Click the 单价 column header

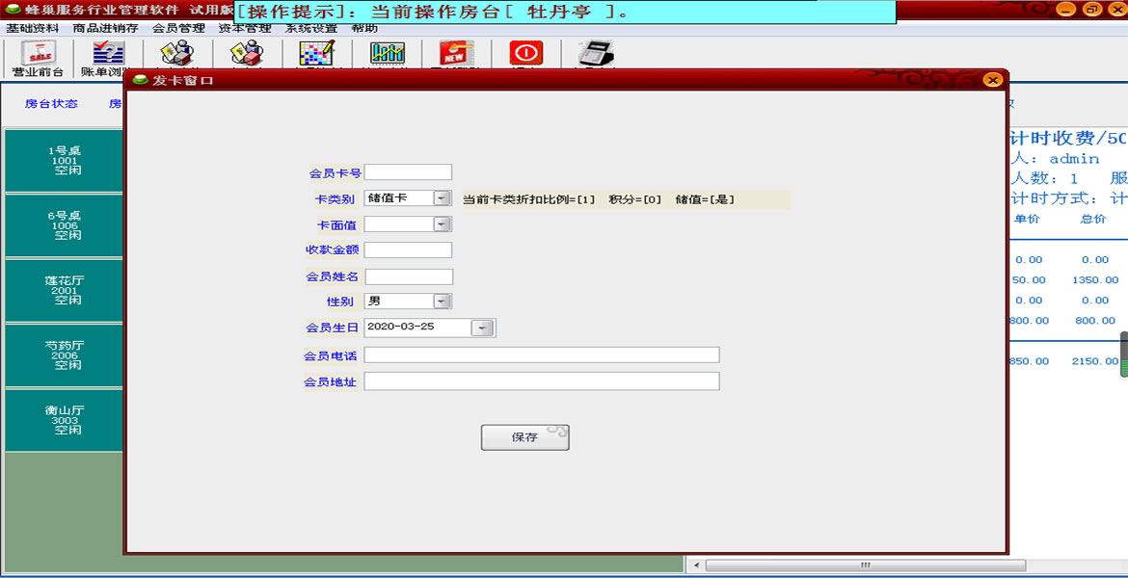pyautogui.click(x=1027, y=220)
